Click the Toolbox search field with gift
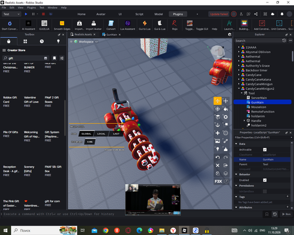This screenshot has width=294, height=235. [x=25, y=58]
